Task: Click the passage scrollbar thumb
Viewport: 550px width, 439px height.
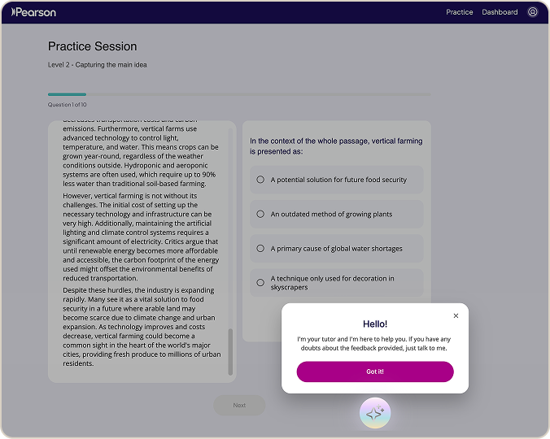Action: coord(230,352)
